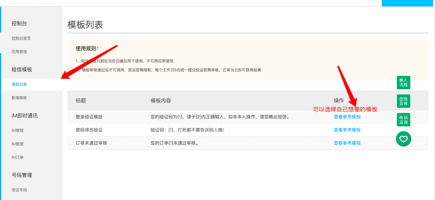The image size is (435, 200).
Task: Open IM数据 in the sidebar
Action: (18, 144)
